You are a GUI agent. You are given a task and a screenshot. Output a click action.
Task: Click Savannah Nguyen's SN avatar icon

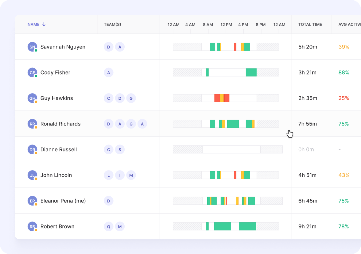(x=32, y=47)
